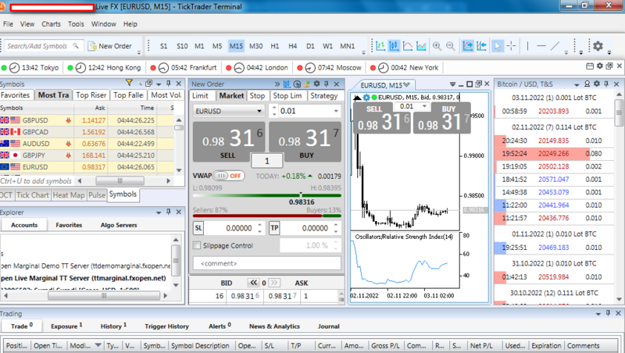The width and height of the screenshot is (625, 353).
Task: Open Bitcoin T&S panel settings gear
Action: tap(596, 84)
